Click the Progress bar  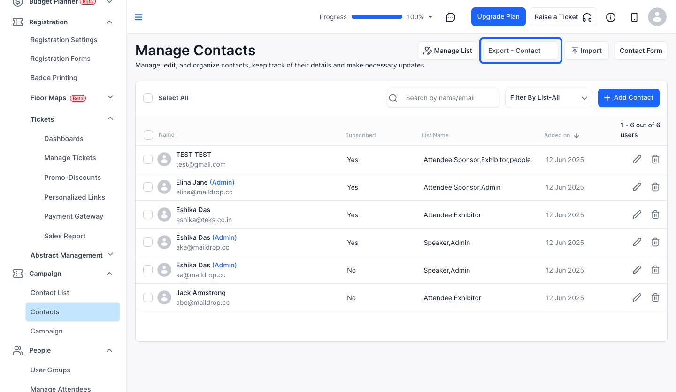(x=377, y=17)
